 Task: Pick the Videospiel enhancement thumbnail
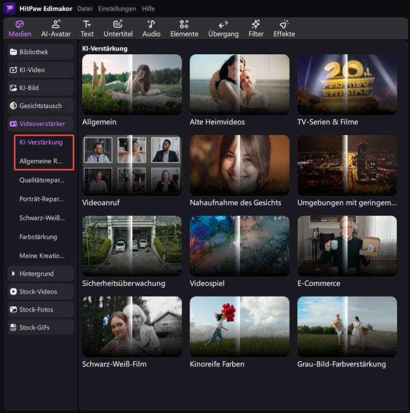tap(239, 246)
